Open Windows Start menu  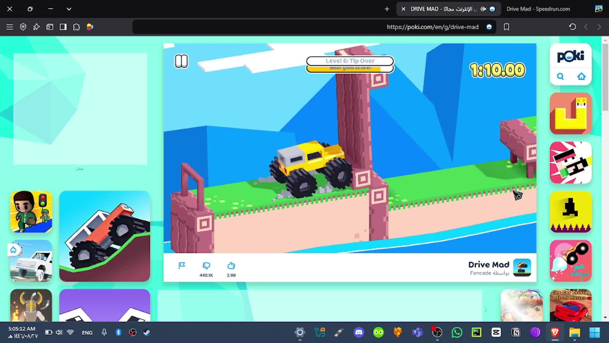point(594,333)
